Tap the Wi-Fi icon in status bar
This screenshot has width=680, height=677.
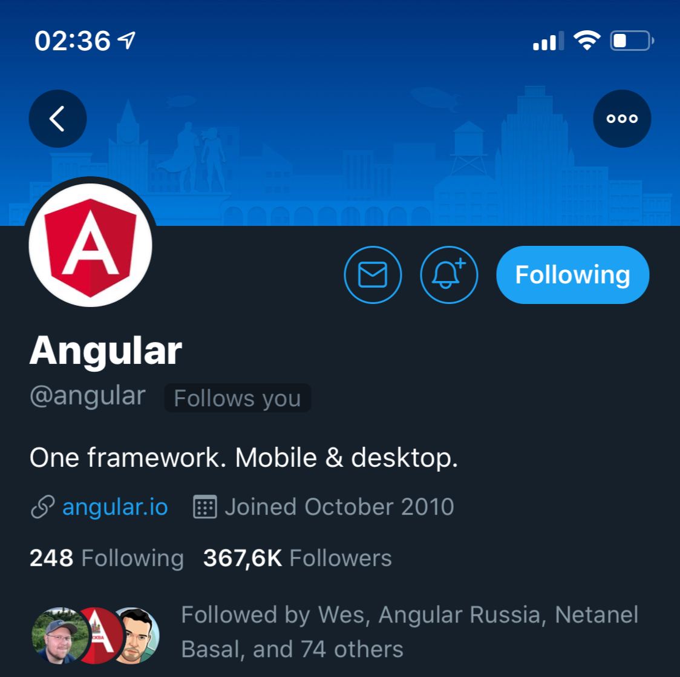tap(587, 41)
